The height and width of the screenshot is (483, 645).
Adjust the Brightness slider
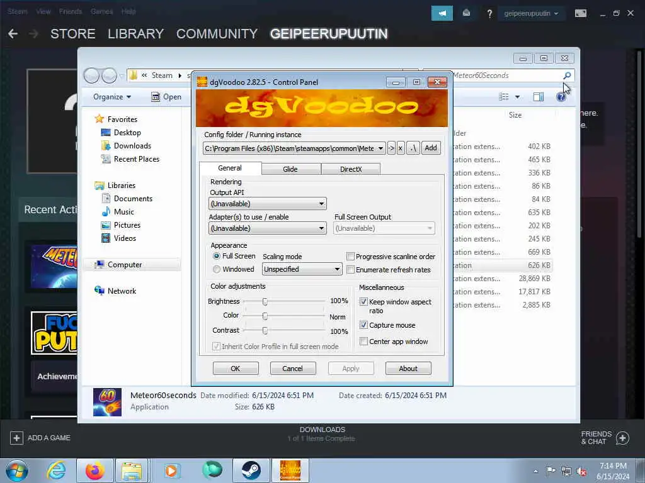tap(265, 302)
